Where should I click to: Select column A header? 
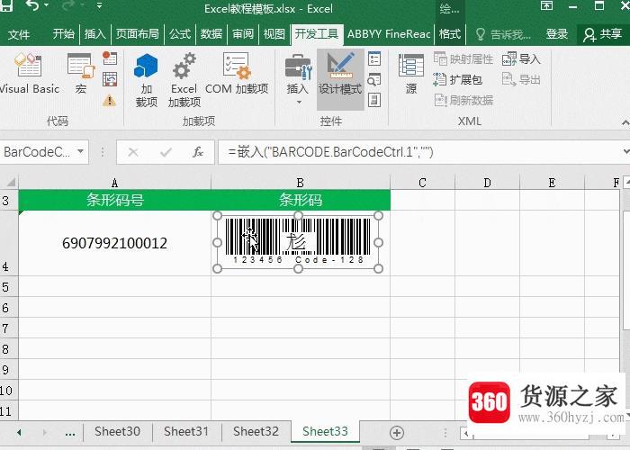point(115,183)
